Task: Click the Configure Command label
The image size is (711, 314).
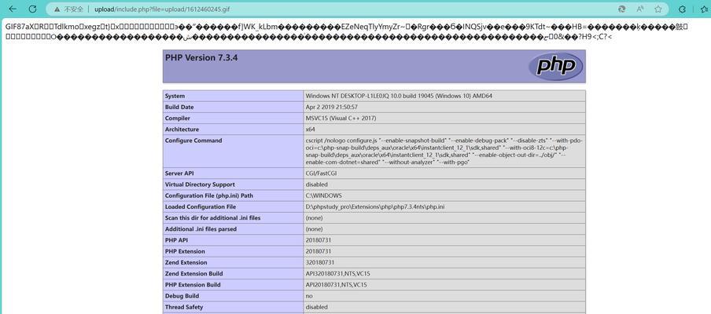Action: [x=193, y=141]
